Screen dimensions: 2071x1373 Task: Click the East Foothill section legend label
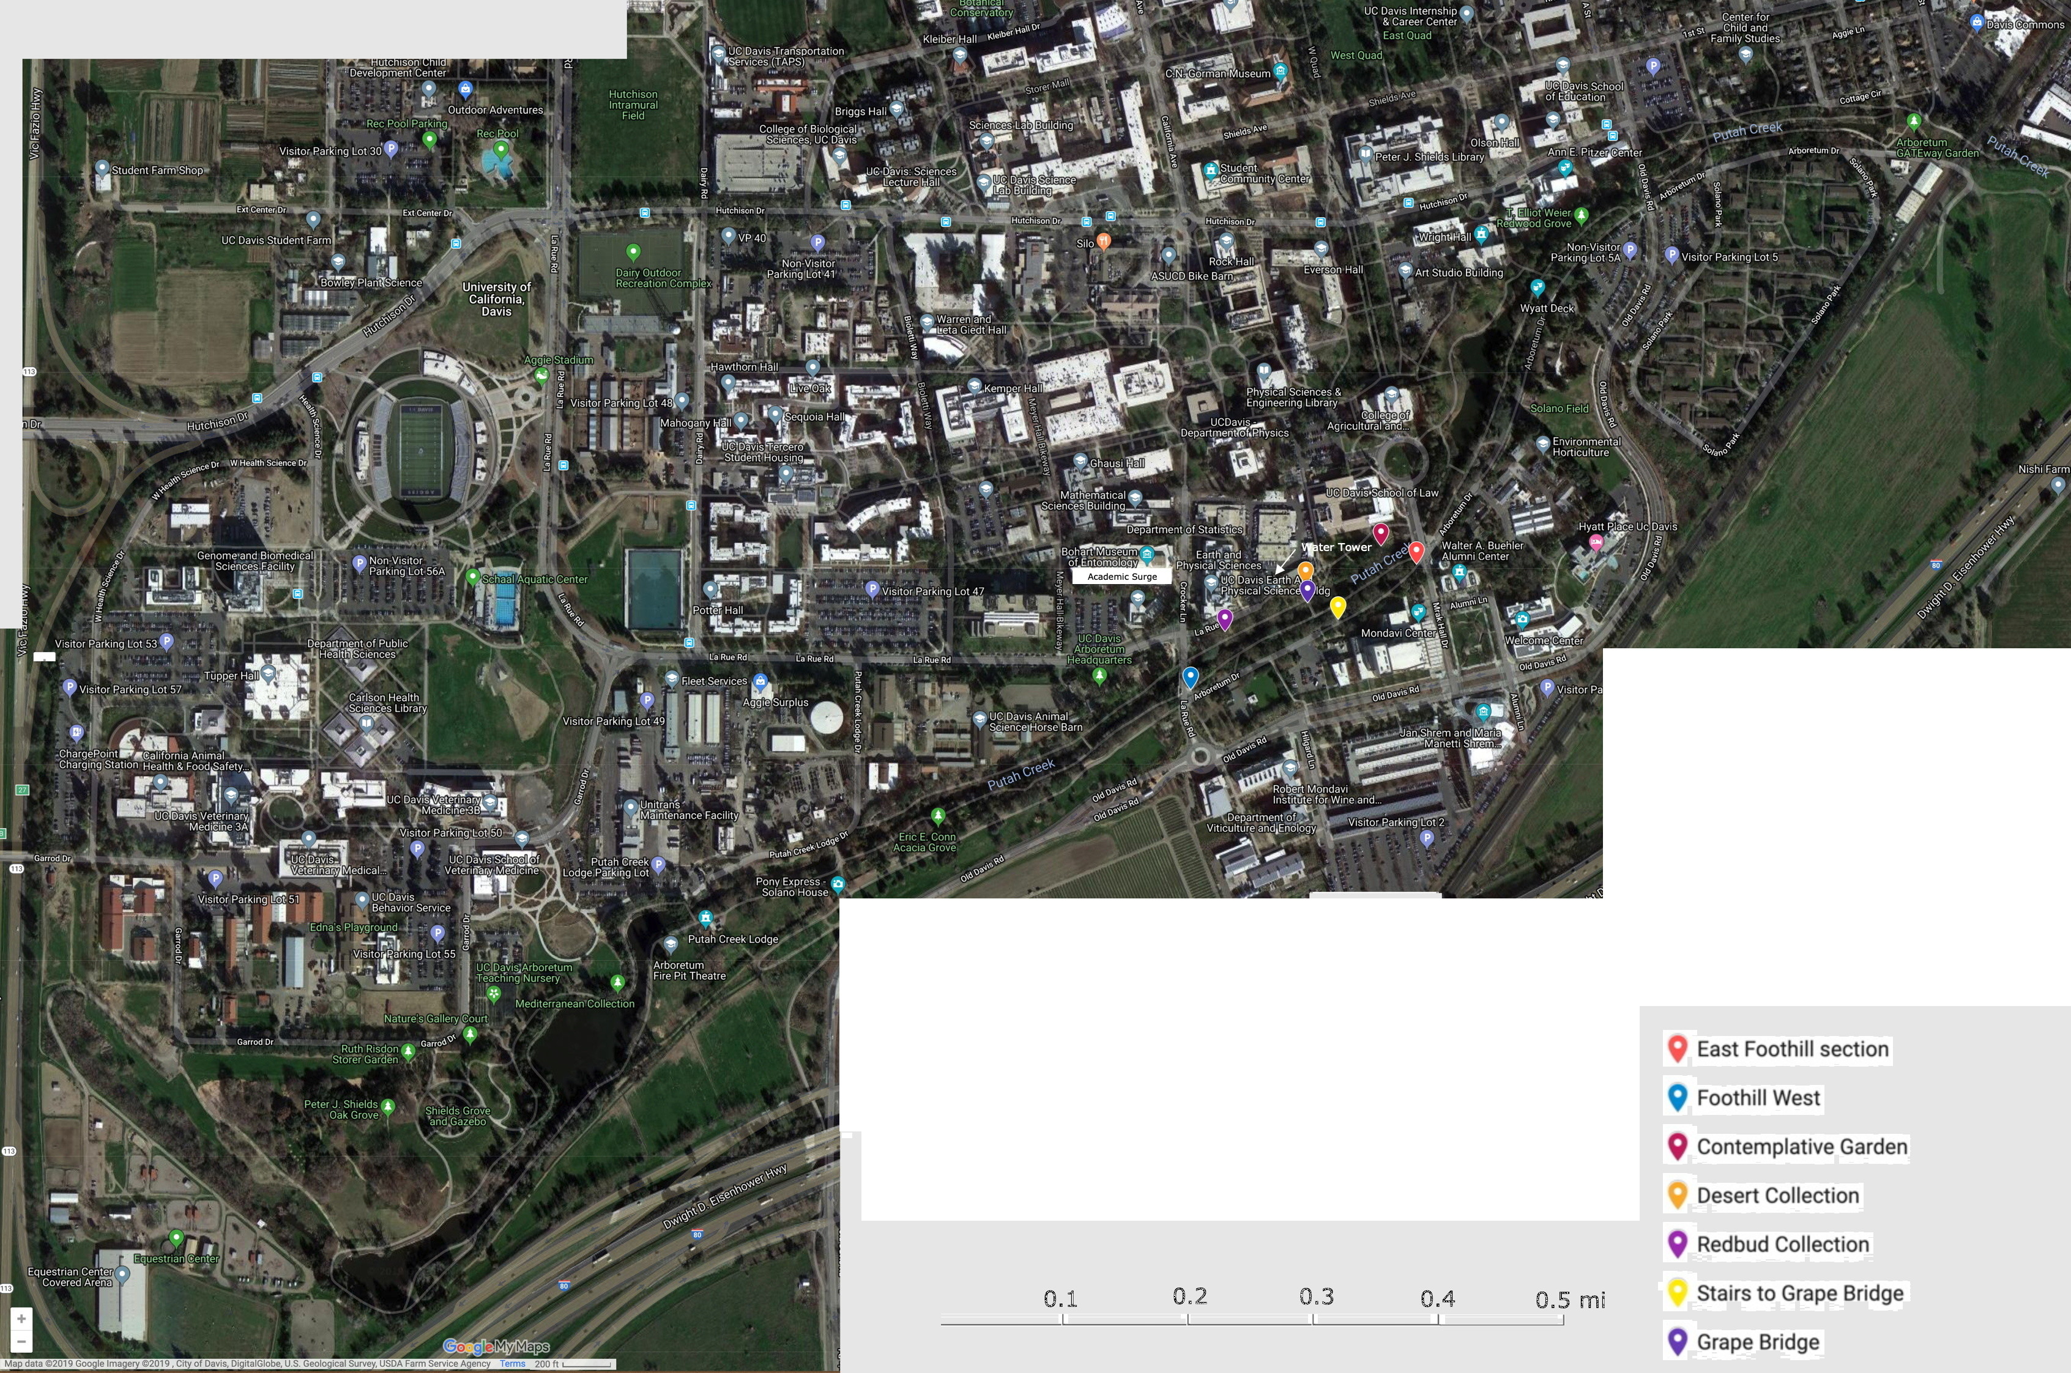tap(1793, 1049)
